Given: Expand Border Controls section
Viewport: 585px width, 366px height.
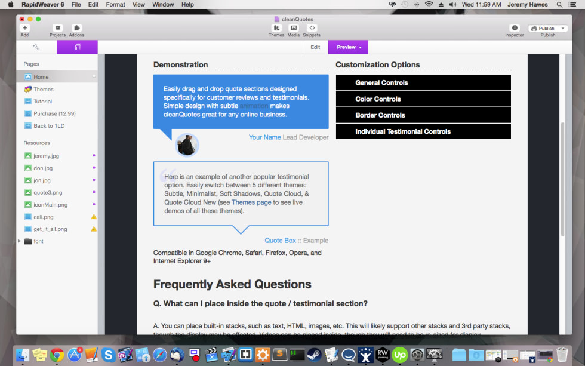Looking at the screenshot, I should pyautogui.click(x=423, y=115).
